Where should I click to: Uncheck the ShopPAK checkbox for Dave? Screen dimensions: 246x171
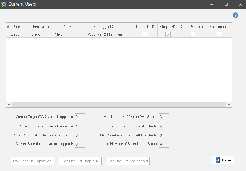click(x=168, y=34)
